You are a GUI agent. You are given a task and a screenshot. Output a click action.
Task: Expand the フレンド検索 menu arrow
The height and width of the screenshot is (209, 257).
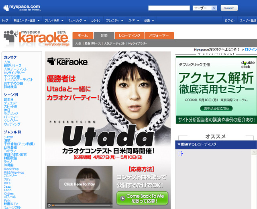[x=62, y=20]
